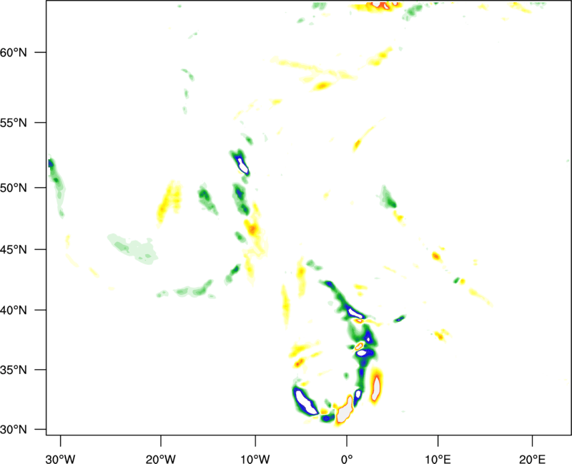Screen dimensions: 572x464
Task: Click the 0° longitude label
Action: (347, 459)
